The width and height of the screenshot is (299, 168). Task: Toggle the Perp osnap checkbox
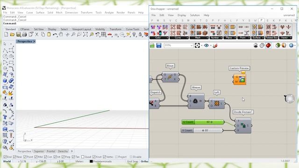tap(63, 157)
